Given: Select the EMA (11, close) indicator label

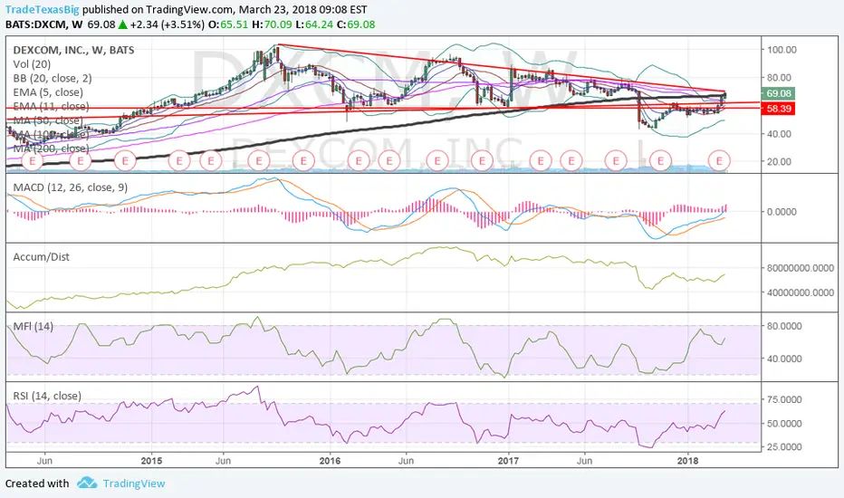Looking at the screenshot, I should 51,106.
